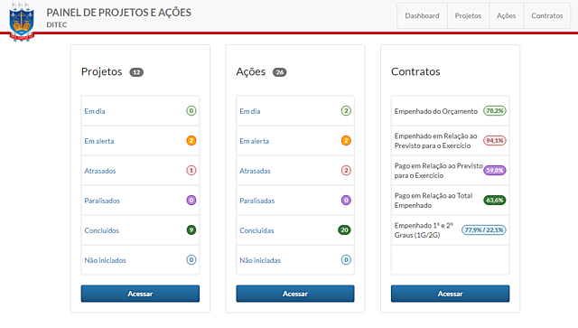Click the Projetos total badge 12
This screenshot has width=578, height=328.
(x=136, y=72)
